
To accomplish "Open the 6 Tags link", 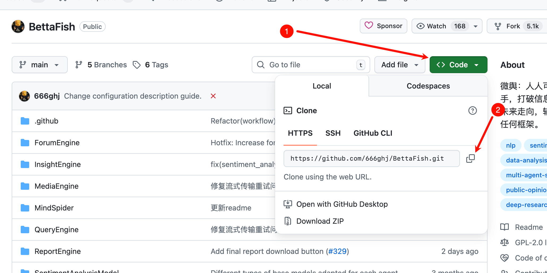I will (x=150, y=65).
